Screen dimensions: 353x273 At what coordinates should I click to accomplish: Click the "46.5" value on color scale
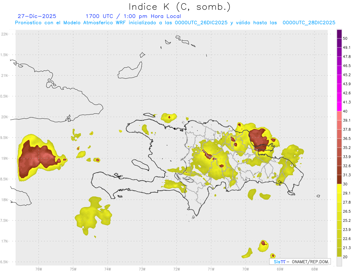347,66
